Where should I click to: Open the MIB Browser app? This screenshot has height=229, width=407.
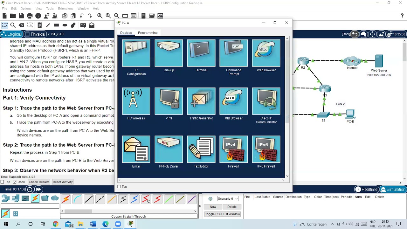233,101
